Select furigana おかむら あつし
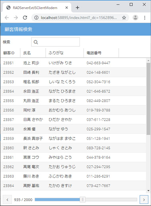Screen dimensions: 151x206 (62, 110)
